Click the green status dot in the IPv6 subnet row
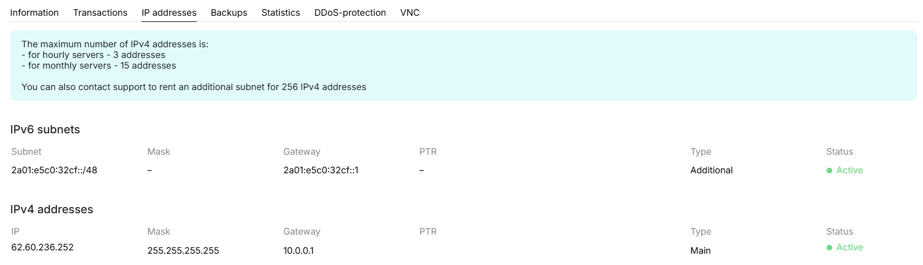Viewport: 923px width, 265px height. coord(829,170)
